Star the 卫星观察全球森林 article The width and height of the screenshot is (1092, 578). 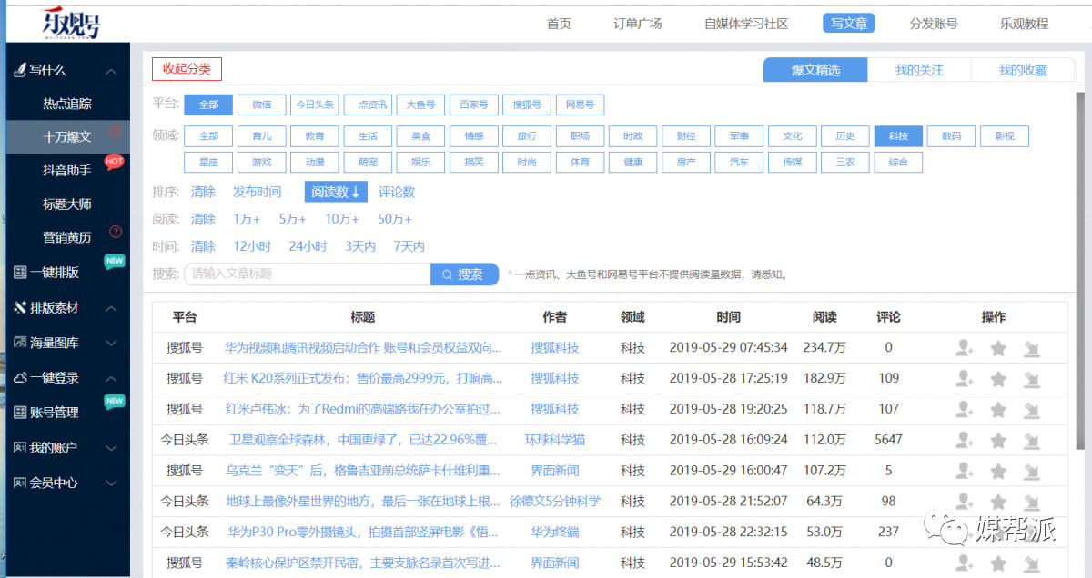click(x=998, y=441)
